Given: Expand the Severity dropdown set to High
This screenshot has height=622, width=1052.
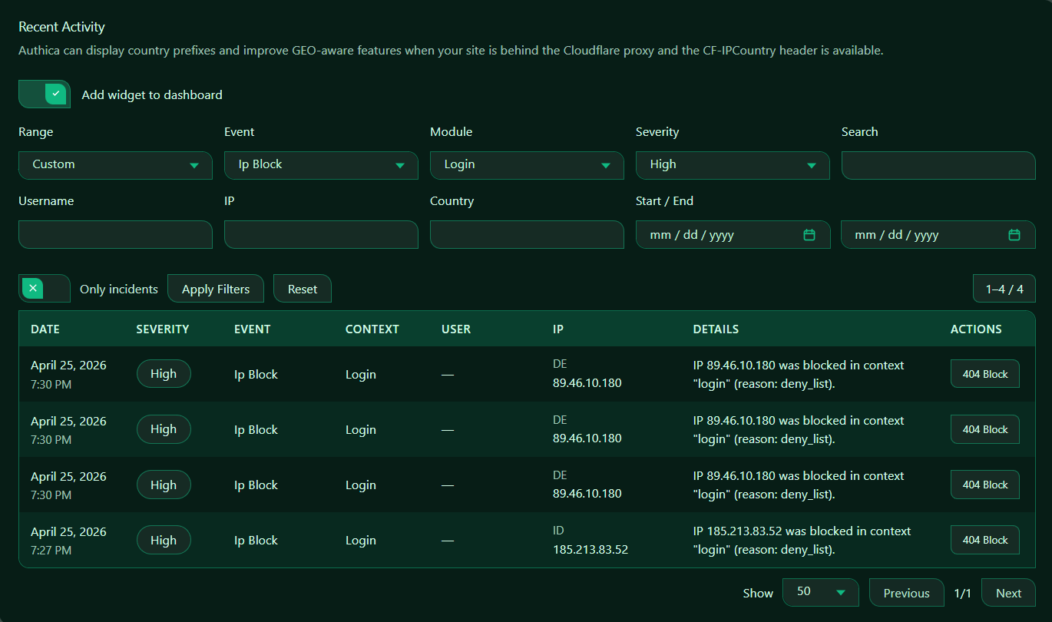Looking at the screenshot, I should 733,165.
